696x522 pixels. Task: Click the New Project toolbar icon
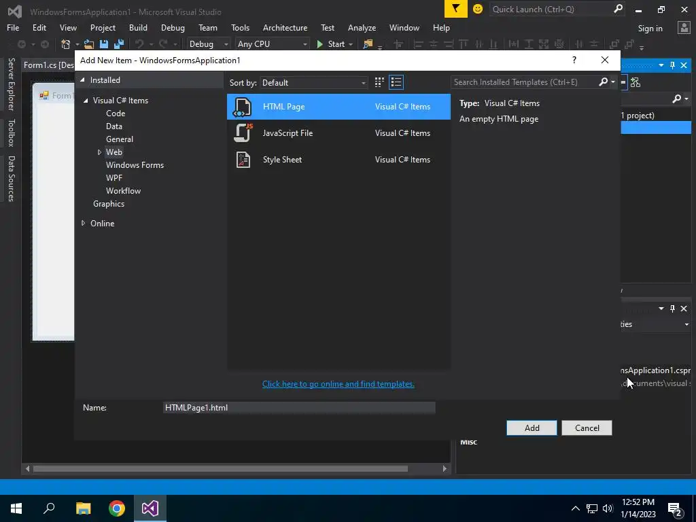click(65, 44)
